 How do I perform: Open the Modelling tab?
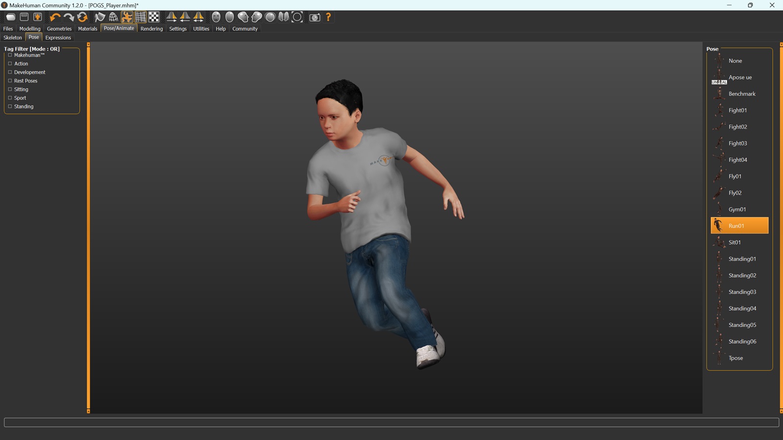point(30,29)
